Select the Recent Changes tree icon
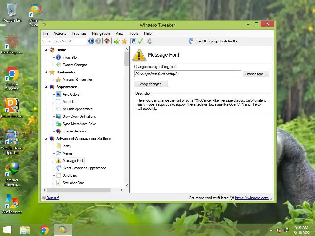The image size is (315, 236). pos(58,65)
